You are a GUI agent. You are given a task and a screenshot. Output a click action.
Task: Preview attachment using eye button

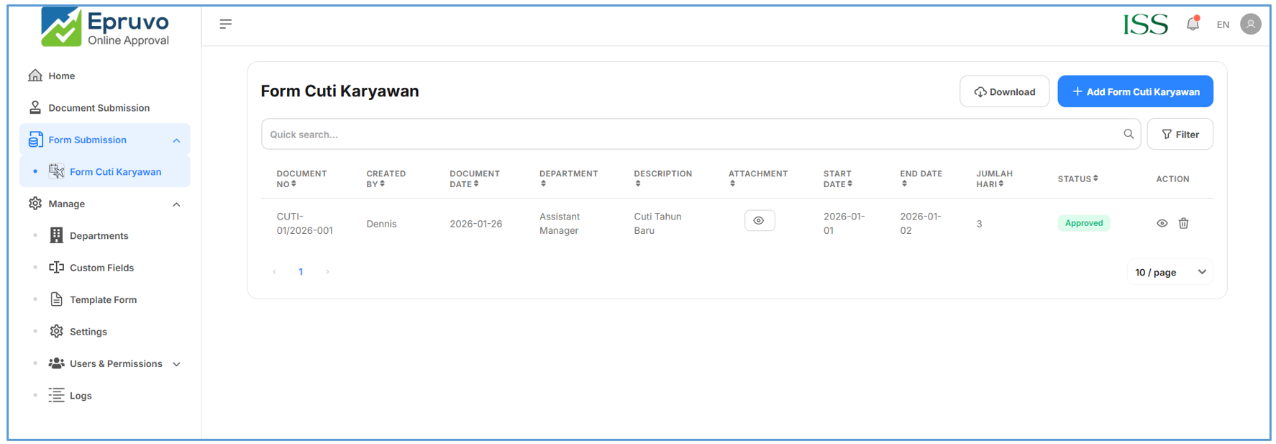tap(759, 221)
